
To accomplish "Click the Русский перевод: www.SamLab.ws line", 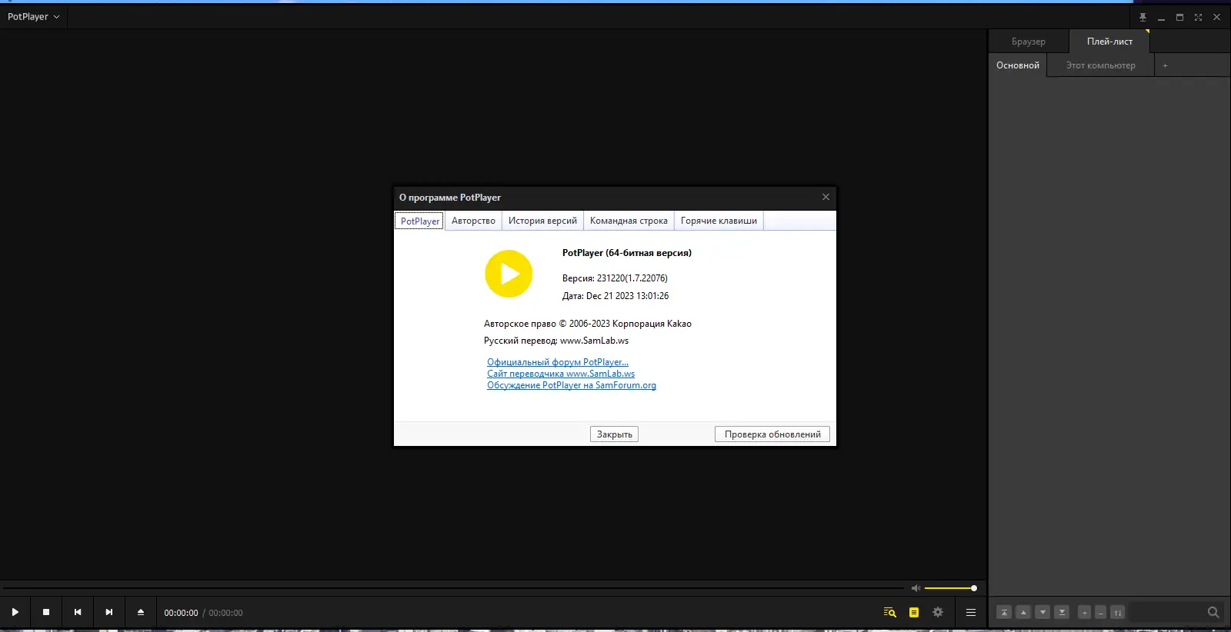I will click(556, 341).
